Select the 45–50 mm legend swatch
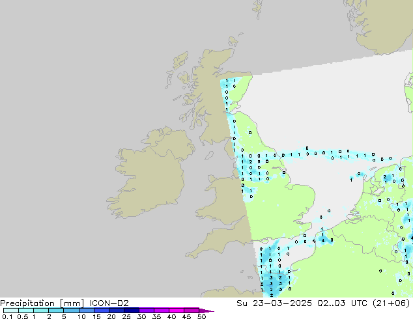 192,311
